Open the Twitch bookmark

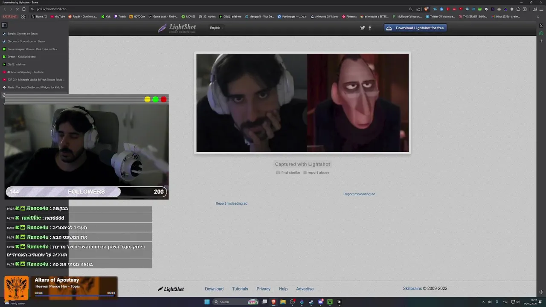pyautogui.click(x=120, y=17)
